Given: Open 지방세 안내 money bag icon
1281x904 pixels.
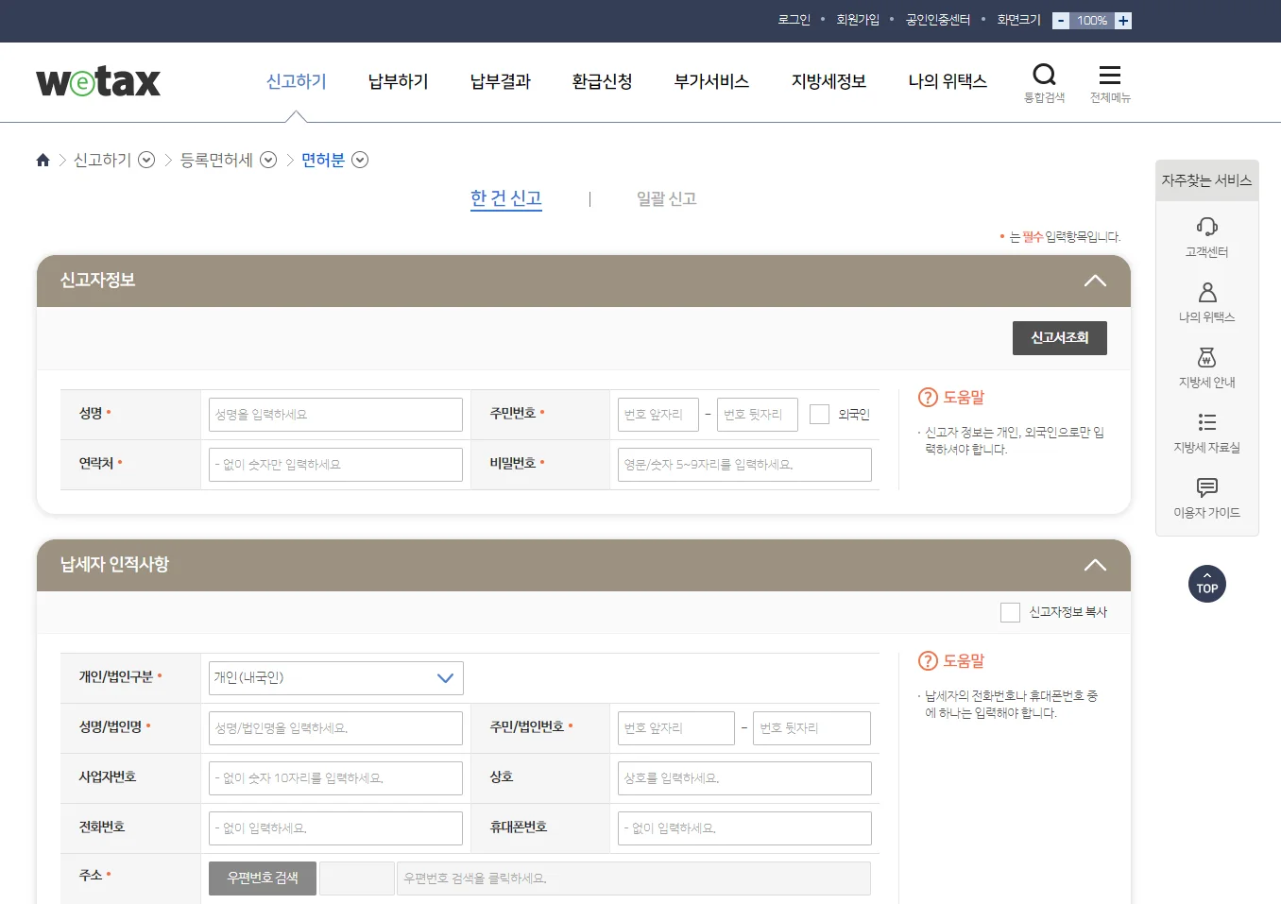Looking at the screenshot, I should [1206, 357].
